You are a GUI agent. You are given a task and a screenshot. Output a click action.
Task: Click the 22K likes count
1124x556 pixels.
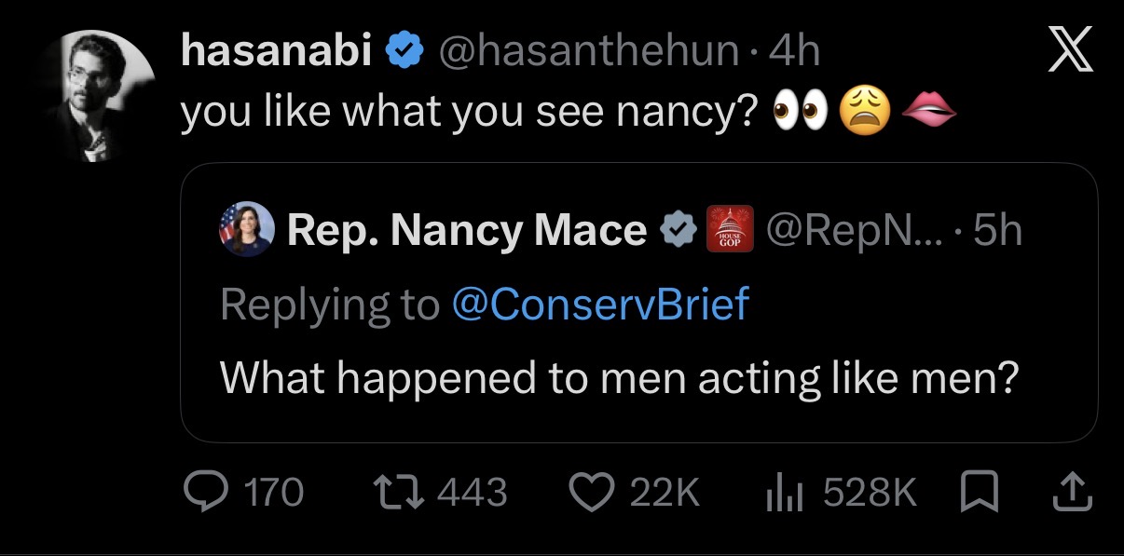665,492
